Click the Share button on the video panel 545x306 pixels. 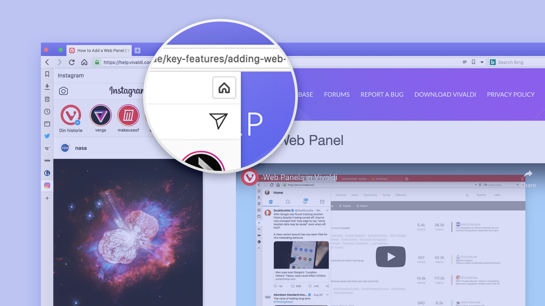[x=529, y=178]
